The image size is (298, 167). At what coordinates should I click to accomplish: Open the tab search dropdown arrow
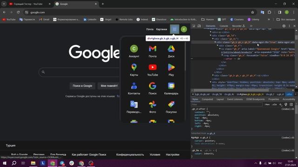tap(4, 4)
